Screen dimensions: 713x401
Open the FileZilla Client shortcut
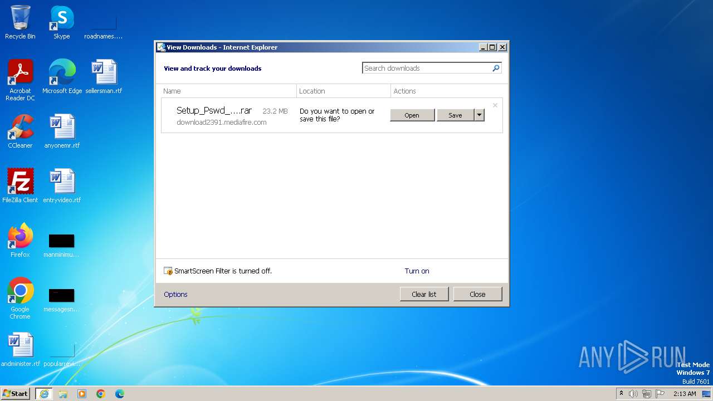coord(20,185)
